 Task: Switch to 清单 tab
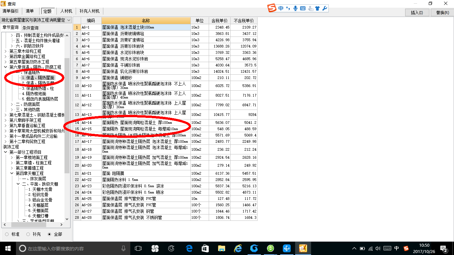coord(30,11)
